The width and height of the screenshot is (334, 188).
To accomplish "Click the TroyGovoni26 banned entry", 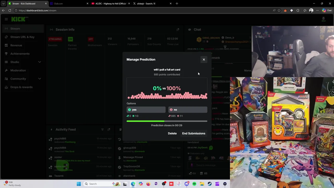I will click(149, 168).
